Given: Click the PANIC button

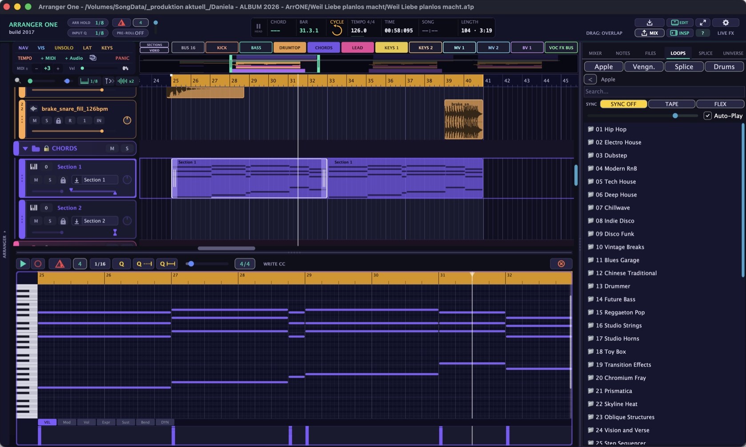Looking at the screenshot, I should [122, 58].
